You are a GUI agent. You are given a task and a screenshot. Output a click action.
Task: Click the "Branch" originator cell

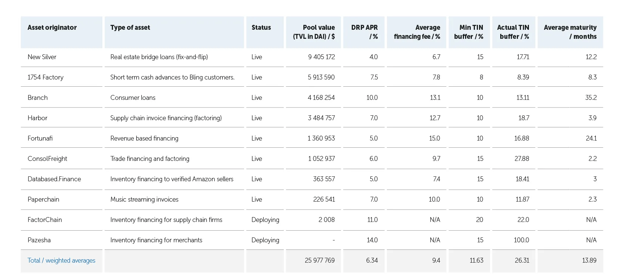pos(37,98)
